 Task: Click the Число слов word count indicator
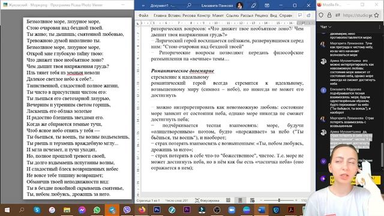(176, 200)
